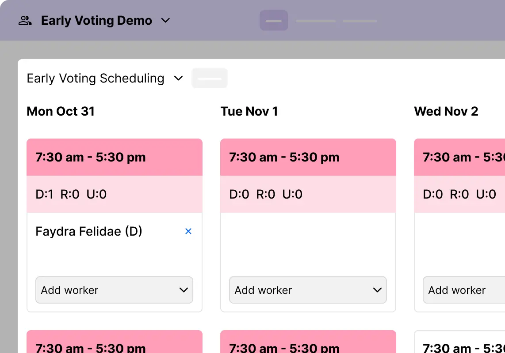
Task: Remove Faydra Felidae from Monday's shift
Action: (188, 231)
